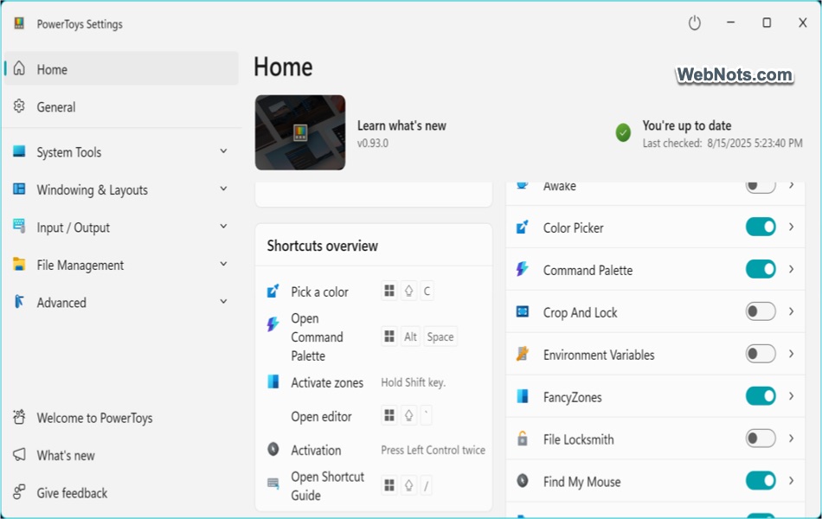Image resolution: width=822 pixels, height=519 pixels.
Task: Click the File Locksmith padlock icon
Action: [523, 439]
